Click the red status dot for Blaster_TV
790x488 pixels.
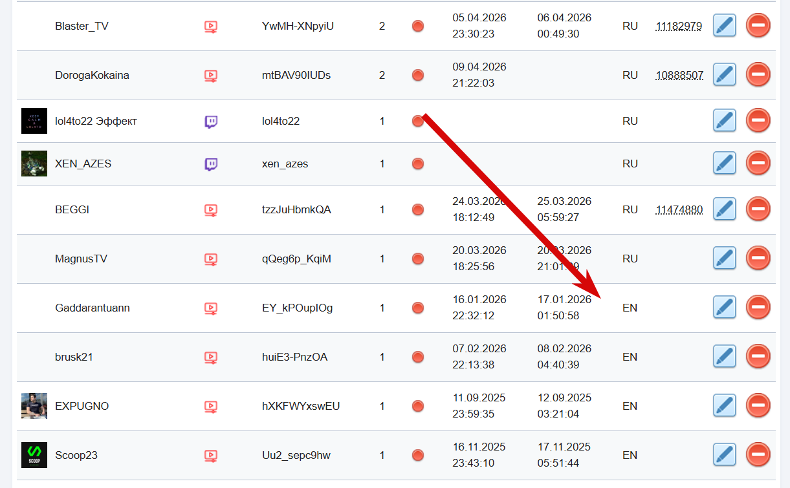tap(418, 26)
